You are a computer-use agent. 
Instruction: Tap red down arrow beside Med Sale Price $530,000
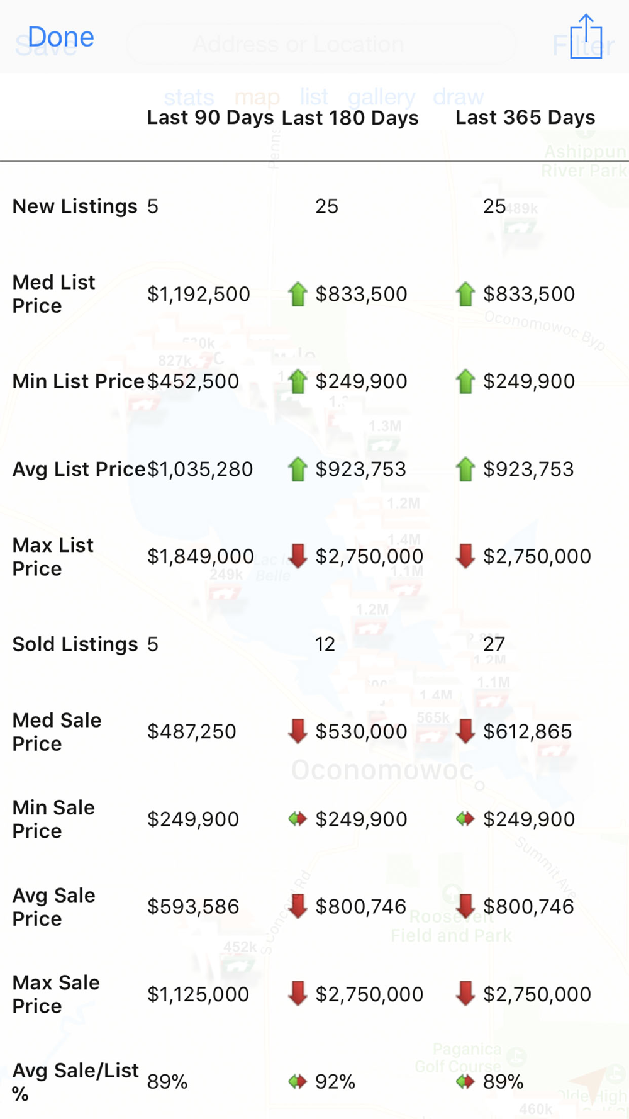click(x=298, y=731)
